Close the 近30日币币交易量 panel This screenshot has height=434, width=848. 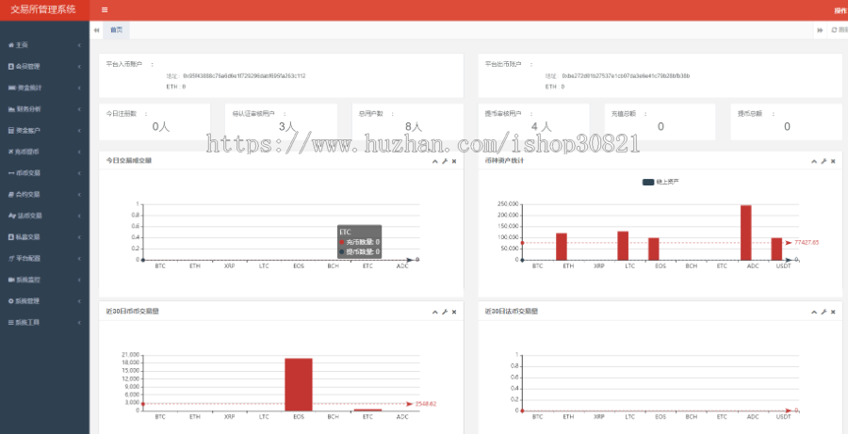[x=454, y=312]
